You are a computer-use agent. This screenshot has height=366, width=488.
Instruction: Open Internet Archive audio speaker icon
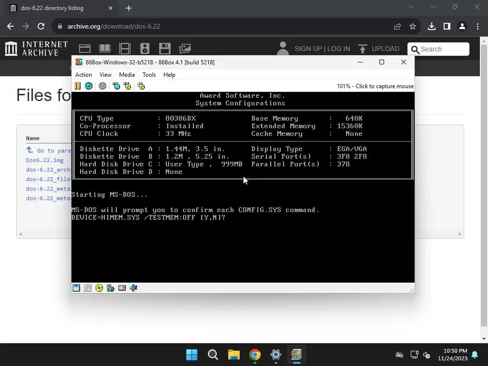[x=145, y=49]
